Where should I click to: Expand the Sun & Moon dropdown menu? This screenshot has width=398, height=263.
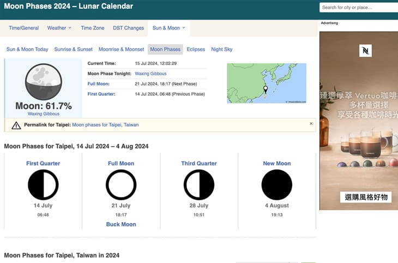pyautogui.click(x=169, y=28)
